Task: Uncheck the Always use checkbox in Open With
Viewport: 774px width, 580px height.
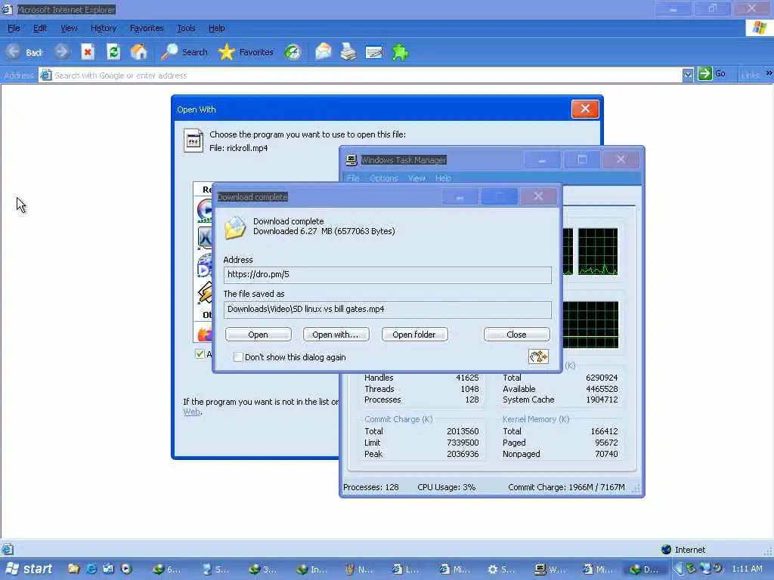Action: tap(200, 353)
